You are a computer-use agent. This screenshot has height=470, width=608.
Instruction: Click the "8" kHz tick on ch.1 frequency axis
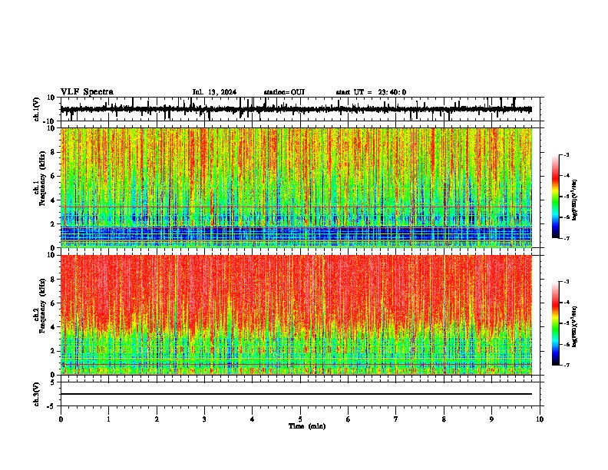54,152
